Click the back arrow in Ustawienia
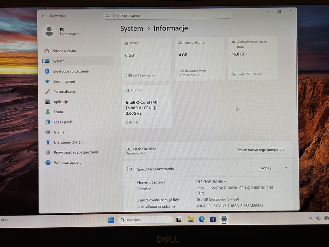Viewport: 329px width, 247px height. click(43, 16)
